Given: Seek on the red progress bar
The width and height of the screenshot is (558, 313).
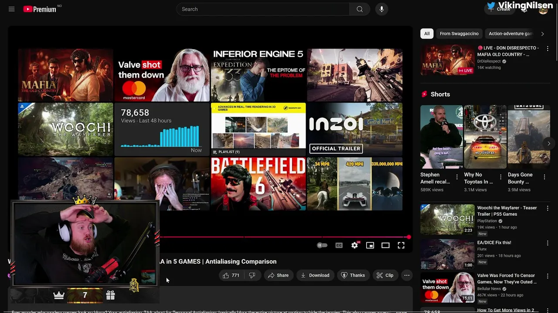Looking at the screenshot, I should (283, 237).
